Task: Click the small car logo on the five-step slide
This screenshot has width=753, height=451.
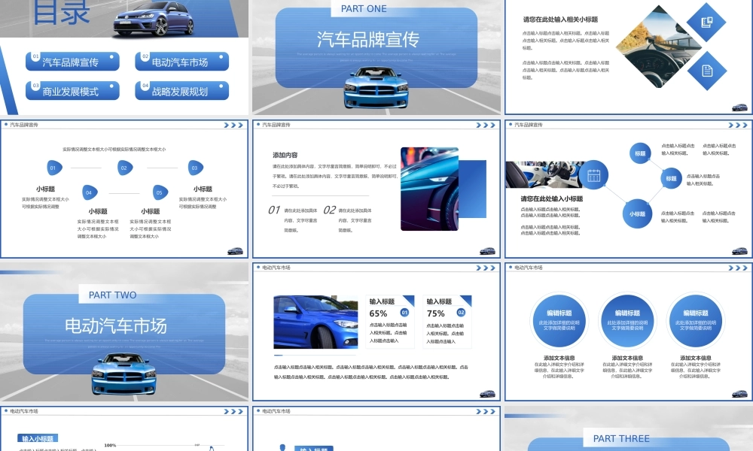Action: pyautogui.click(x=235, y=250)
